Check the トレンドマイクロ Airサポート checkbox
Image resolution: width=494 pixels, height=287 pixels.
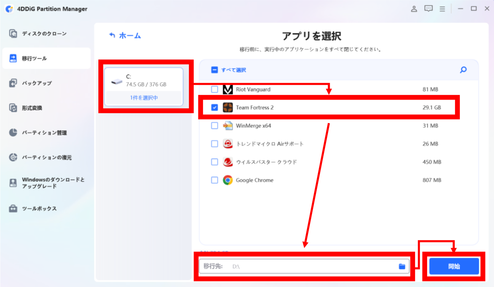point(214,144)
